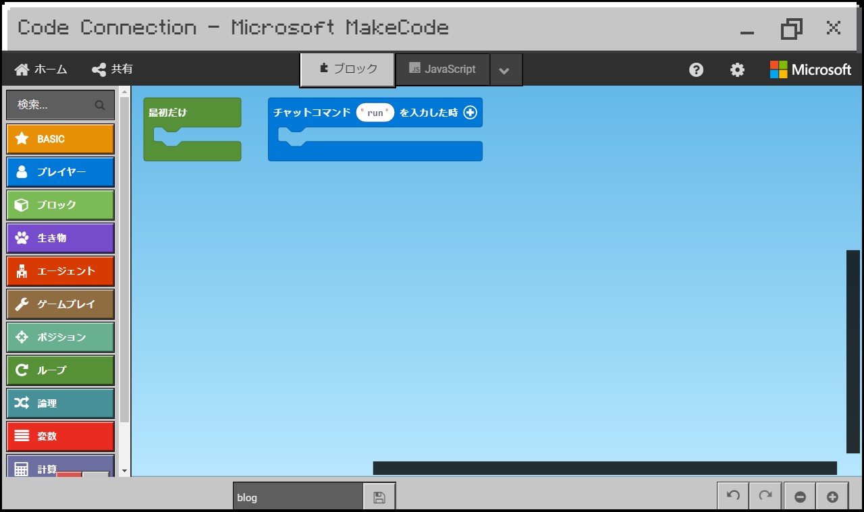Go to ホーム home page
864x512 pixels.
tap(41, 69)
